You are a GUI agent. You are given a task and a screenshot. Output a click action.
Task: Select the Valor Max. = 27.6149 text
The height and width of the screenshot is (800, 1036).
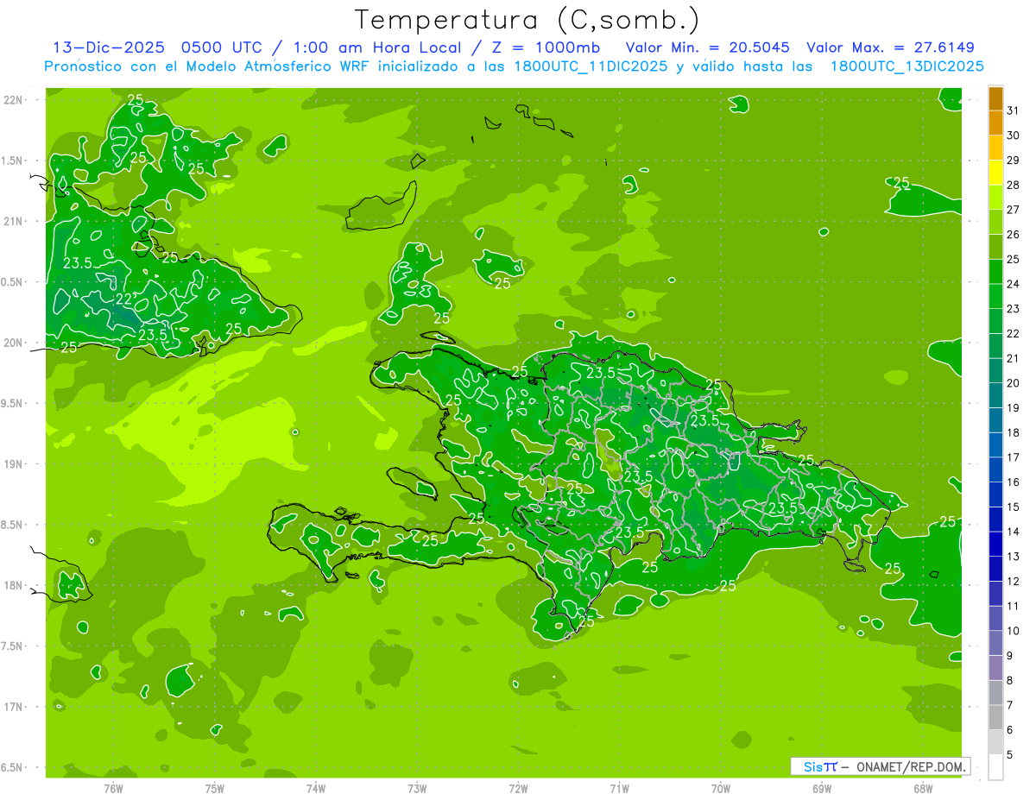pos(890,47)
